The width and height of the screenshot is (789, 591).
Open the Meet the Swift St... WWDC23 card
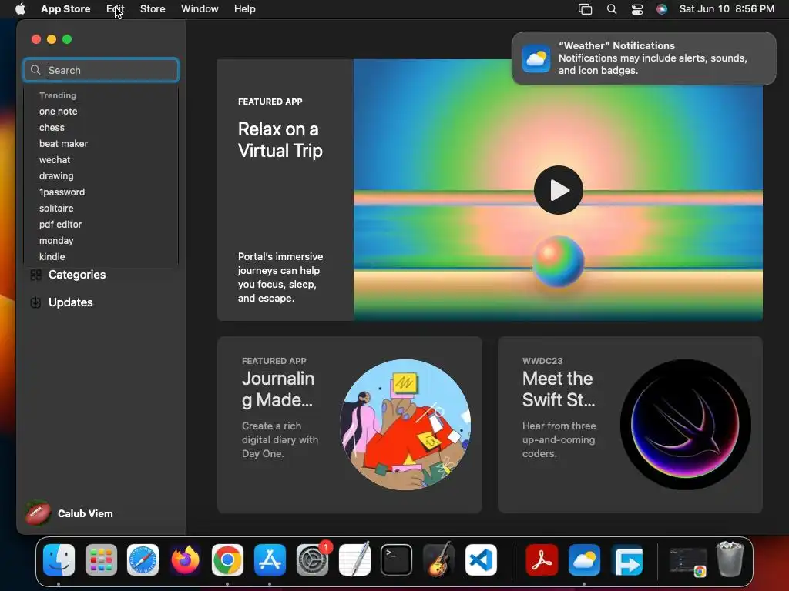click(630, 425)
